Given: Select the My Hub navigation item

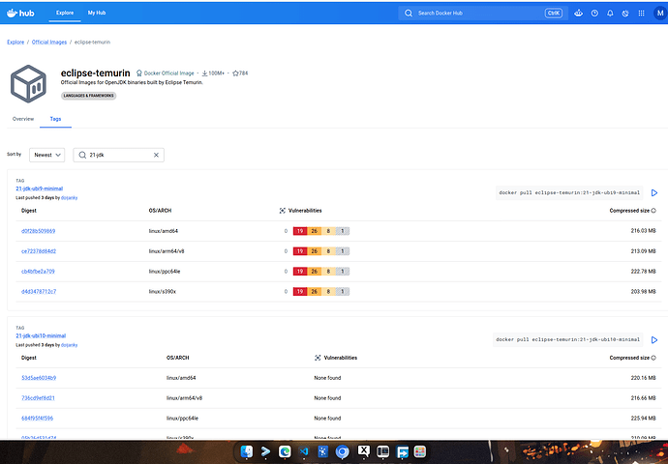Looking at the screenshot, I should [x=97, y=13].
